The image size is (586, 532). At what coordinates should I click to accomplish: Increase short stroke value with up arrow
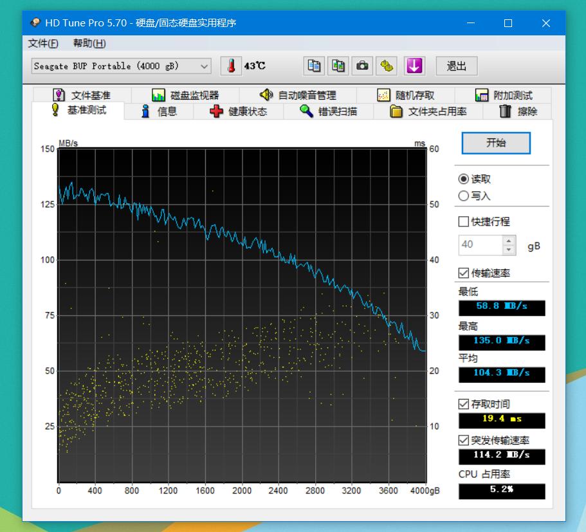pyautogui.click(x=509, y=240)
